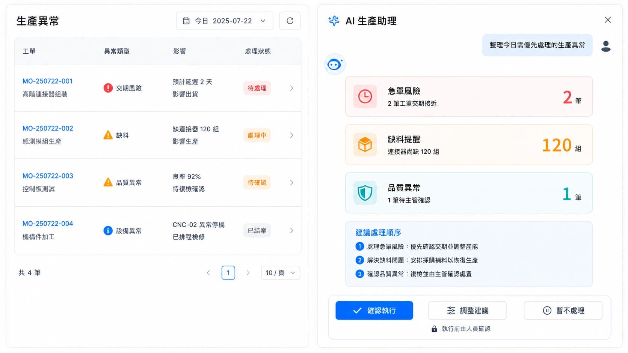Click the 感測模組生產 product name
This screenshot has width=628, height=353.
42,141
